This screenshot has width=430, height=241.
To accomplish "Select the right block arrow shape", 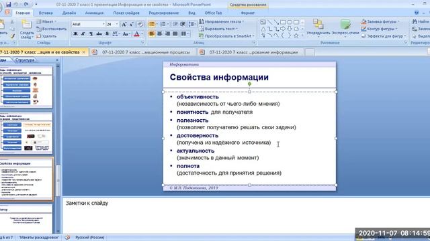I will point(283,29).
